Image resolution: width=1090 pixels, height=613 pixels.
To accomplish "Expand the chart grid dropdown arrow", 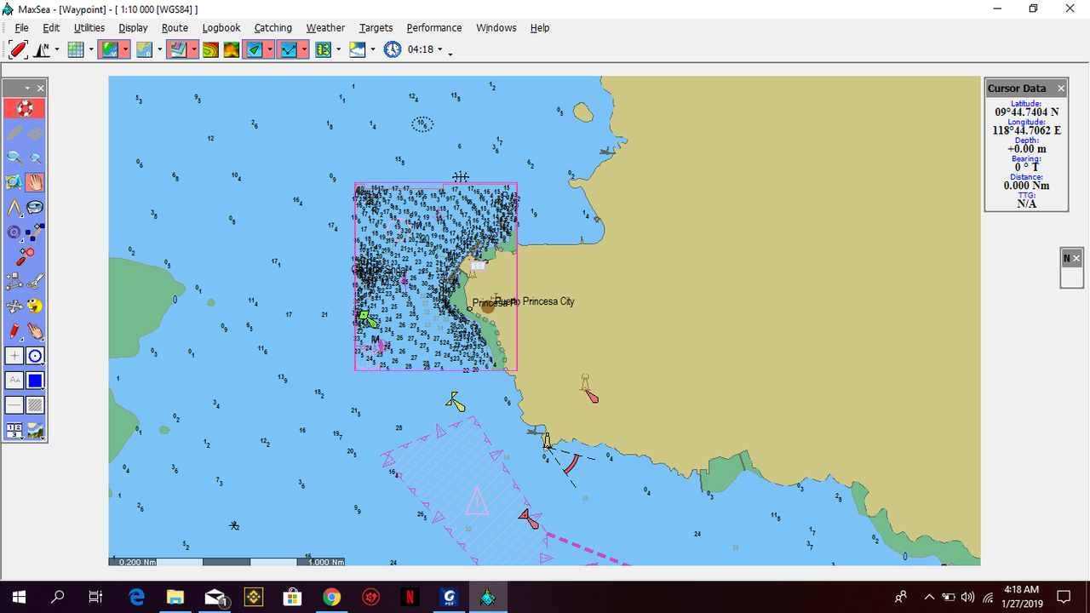I will click(91, 49).
